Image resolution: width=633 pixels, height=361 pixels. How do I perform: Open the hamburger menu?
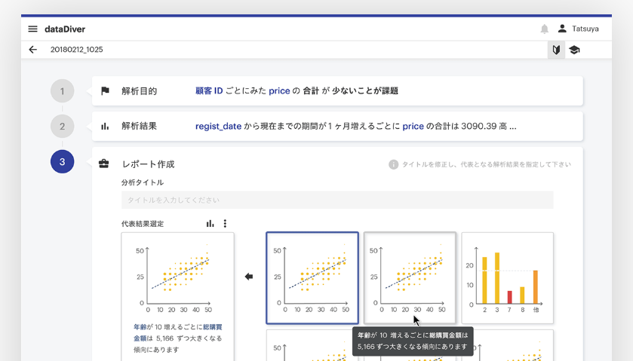32,29
